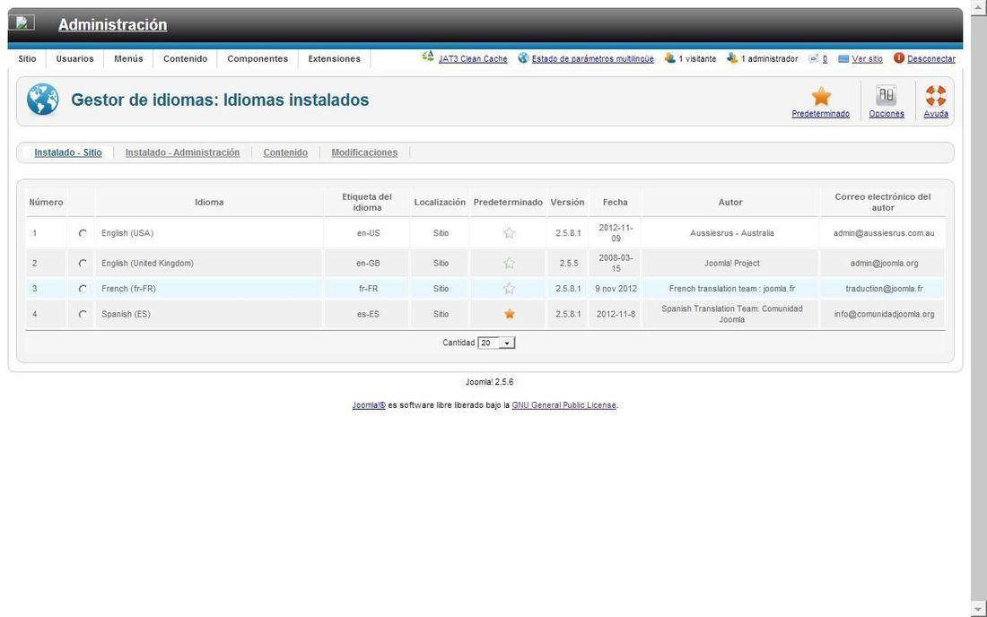Click the fr-FR language tag cell
This screenshot has height=617, width=987.
pos(368,289)
